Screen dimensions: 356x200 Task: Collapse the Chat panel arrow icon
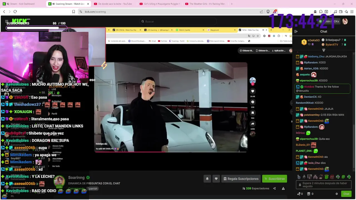[296, 31]
